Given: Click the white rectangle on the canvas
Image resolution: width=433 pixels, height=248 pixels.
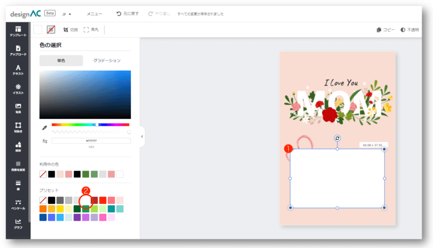Looking at the screenshot, I should 337,178.
